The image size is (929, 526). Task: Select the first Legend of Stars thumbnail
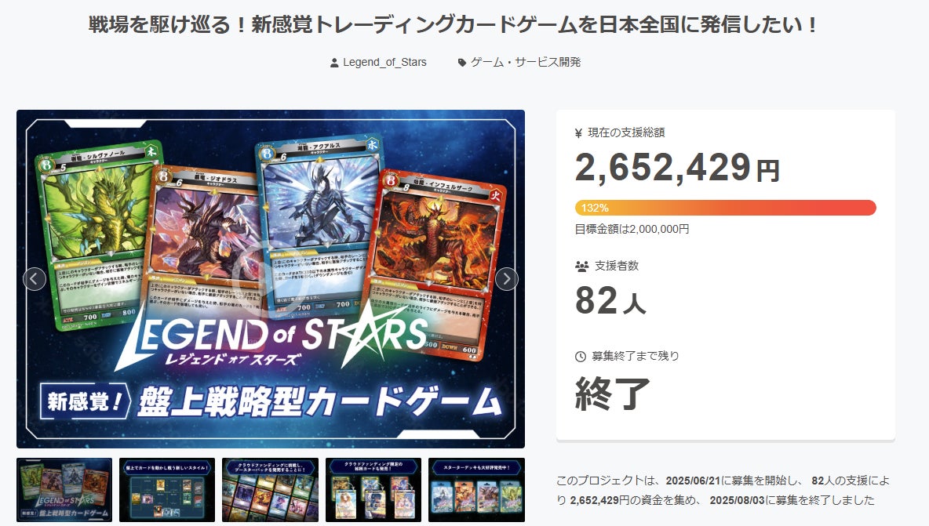tap(64, 490)
